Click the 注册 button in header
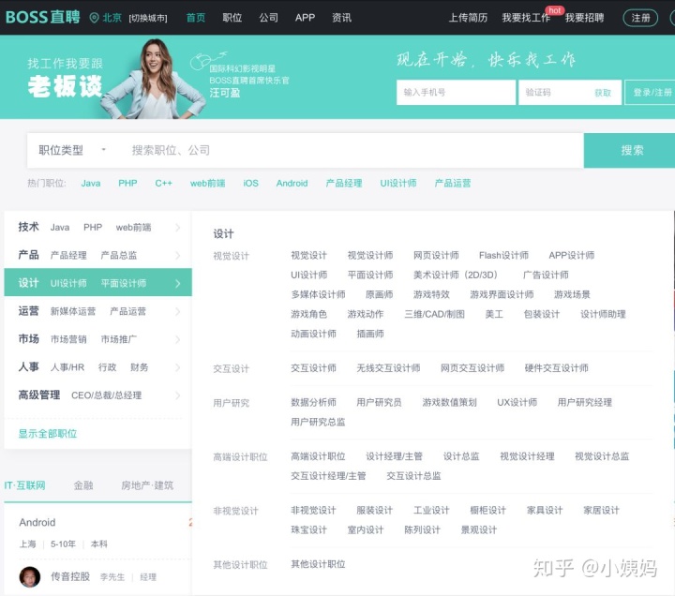This screenshot has height=596, width=675. [640, 18]
